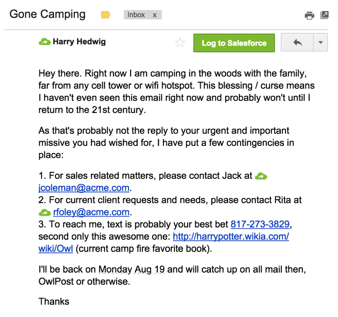This screenshot has width=338, height=317.
Task: Open the rfoley@acme.com email link
Action: tap(91, 212)
